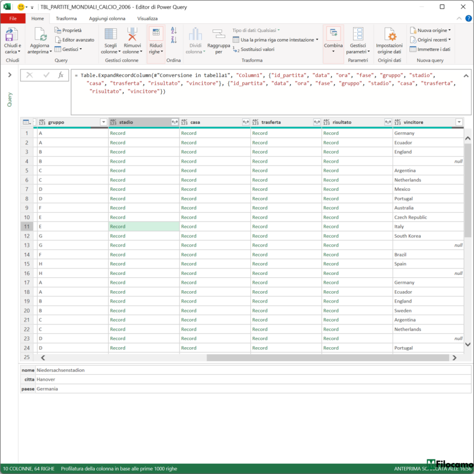Click Record in trasferta row 20
Viewport: 474px width, 474px height.
[260, 311]
